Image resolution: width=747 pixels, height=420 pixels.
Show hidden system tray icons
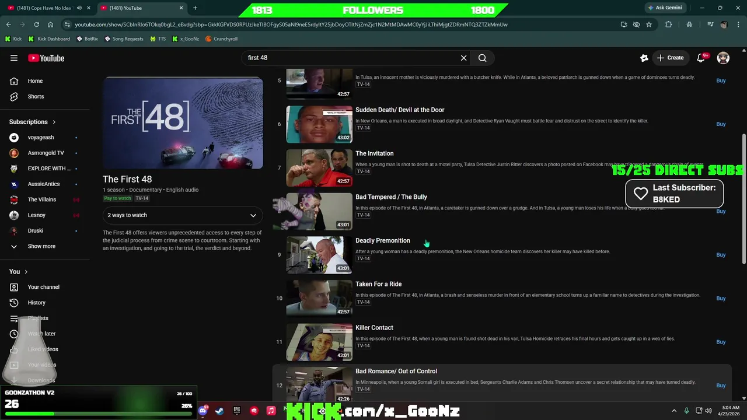(x=674, y=411)
